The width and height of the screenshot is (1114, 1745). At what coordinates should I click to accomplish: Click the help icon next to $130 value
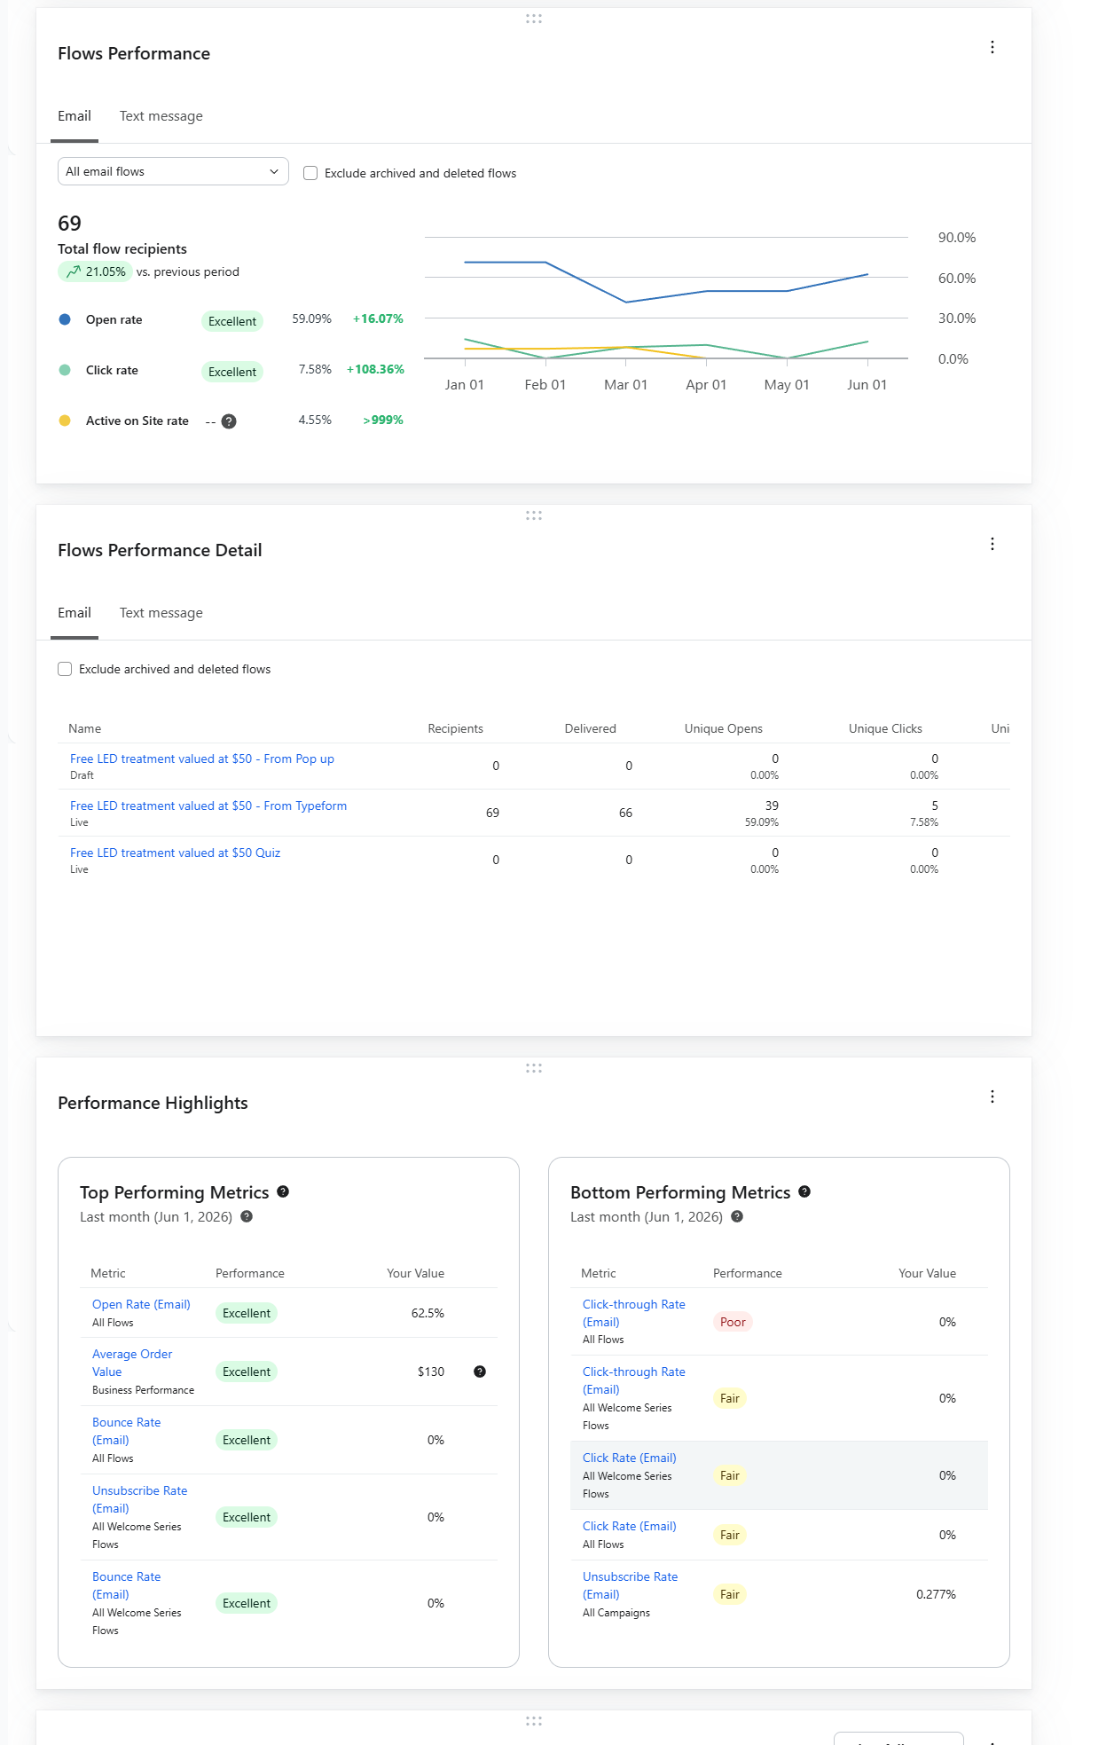tap(480, 1372)
